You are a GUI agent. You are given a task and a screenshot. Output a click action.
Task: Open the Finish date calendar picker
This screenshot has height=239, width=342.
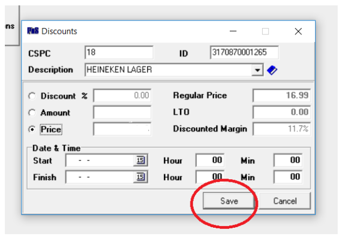click(x=140, y=177)
